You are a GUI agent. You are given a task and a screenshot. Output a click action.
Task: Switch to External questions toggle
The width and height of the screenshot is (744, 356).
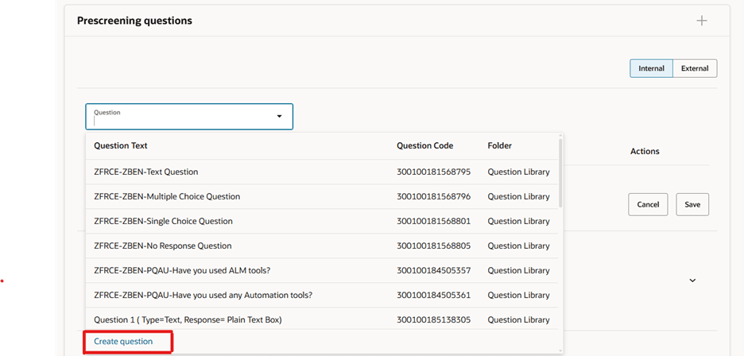coord(695,68)
